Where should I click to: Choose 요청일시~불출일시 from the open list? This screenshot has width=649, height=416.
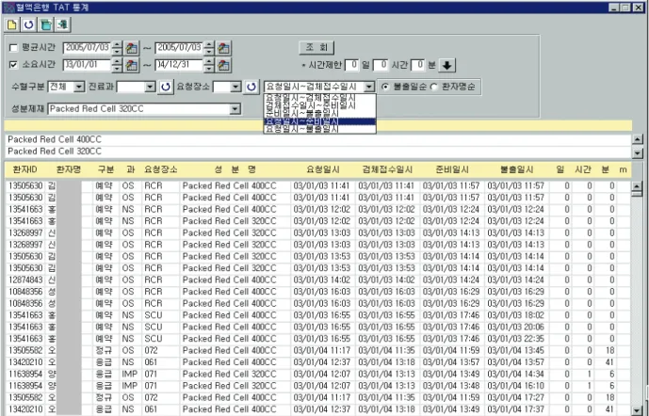[319, 129]
